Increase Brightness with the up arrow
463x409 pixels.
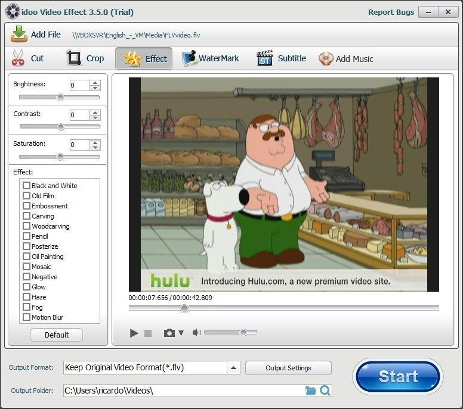[x=95, y=83]
